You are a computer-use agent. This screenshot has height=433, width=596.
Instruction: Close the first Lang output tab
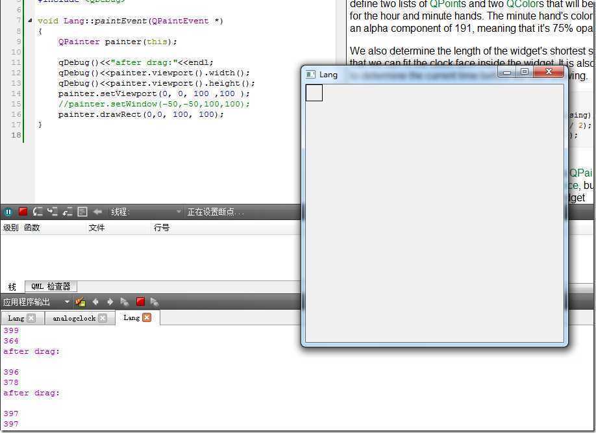(31, 319)
